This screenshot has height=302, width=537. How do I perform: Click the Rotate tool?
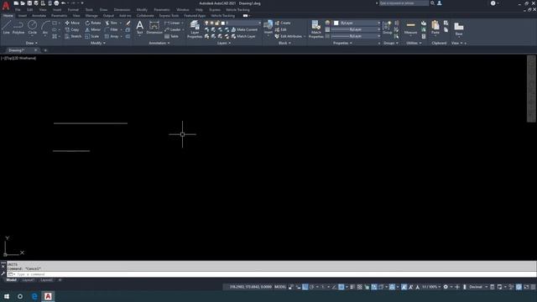[93, 23]
